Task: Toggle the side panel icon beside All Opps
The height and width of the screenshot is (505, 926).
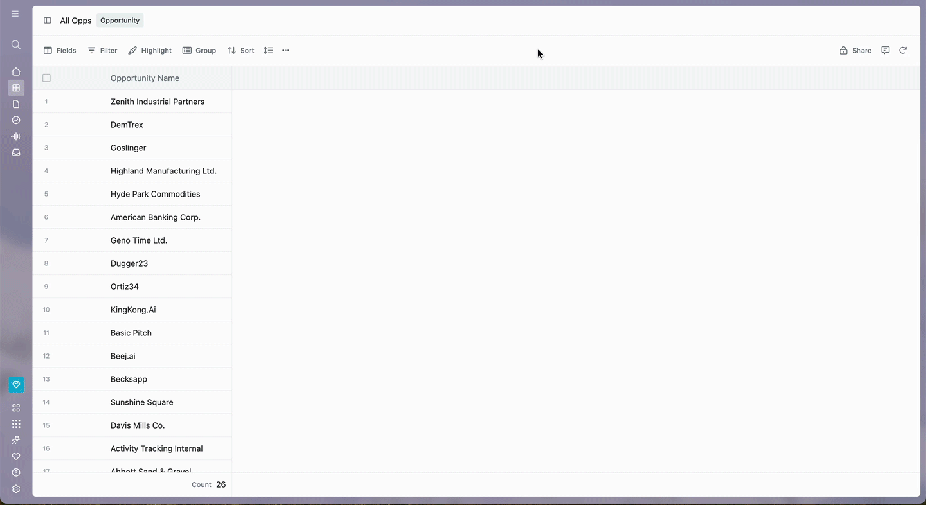Action: click(x=48, y=21)
